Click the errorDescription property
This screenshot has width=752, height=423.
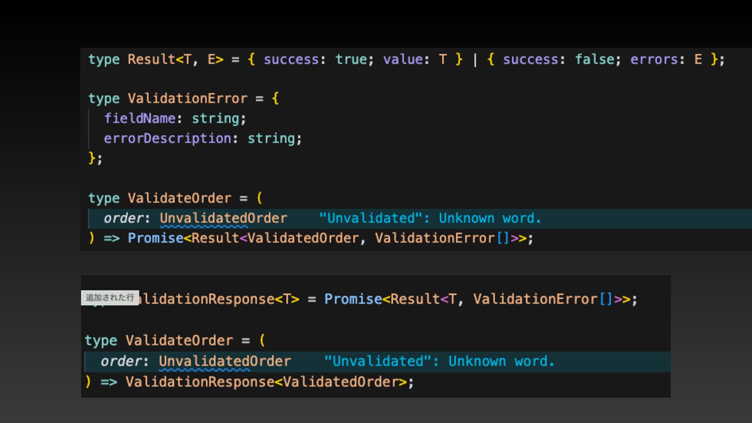(168, 139)
